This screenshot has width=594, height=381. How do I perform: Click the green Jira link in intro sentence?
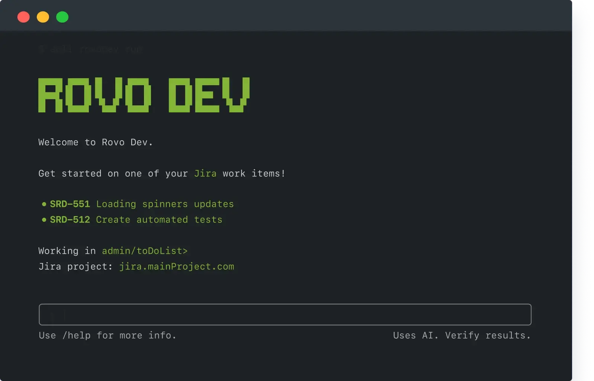205,173
